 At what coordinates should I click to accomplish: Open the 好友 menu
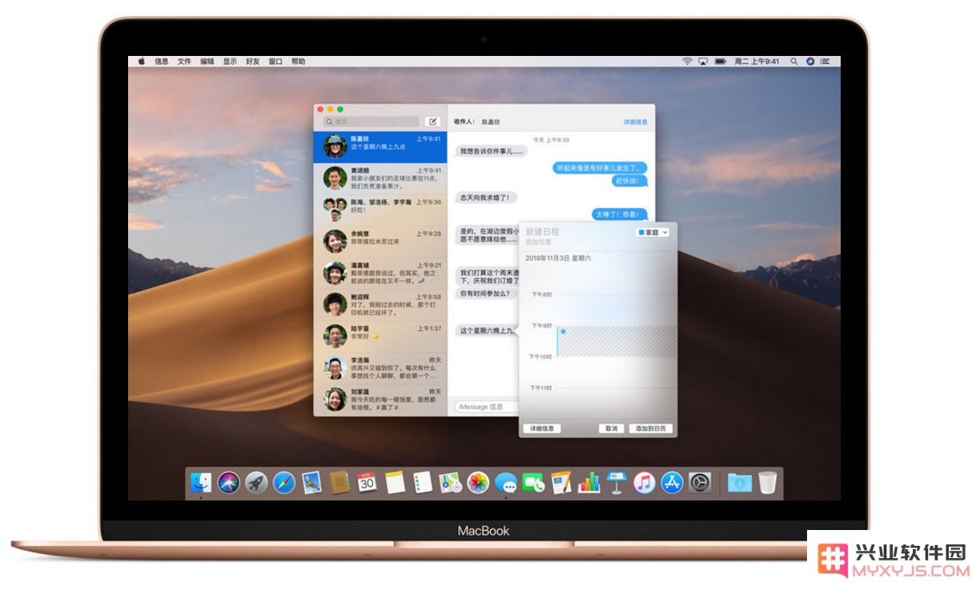pos(253,61)
